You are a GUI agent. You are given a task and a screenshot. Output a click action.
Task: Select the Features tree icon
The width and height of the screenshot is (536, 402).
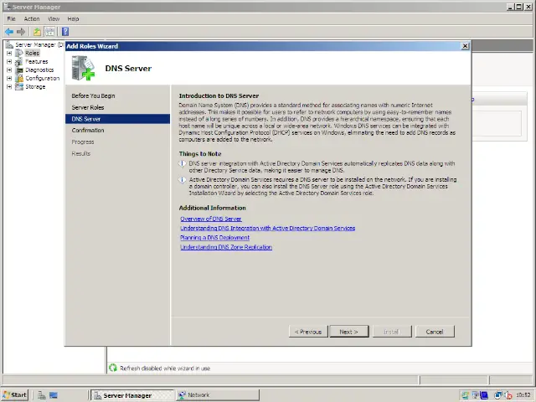[x=19, y=61]
